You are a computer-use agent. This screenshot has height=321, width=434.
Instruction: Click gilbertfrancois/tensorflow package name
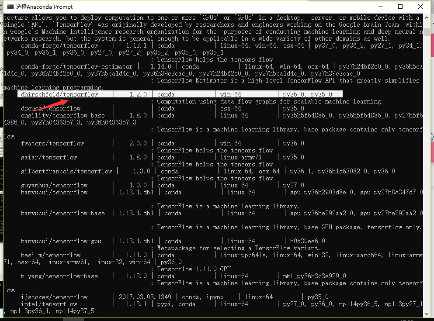coord(66,171)
